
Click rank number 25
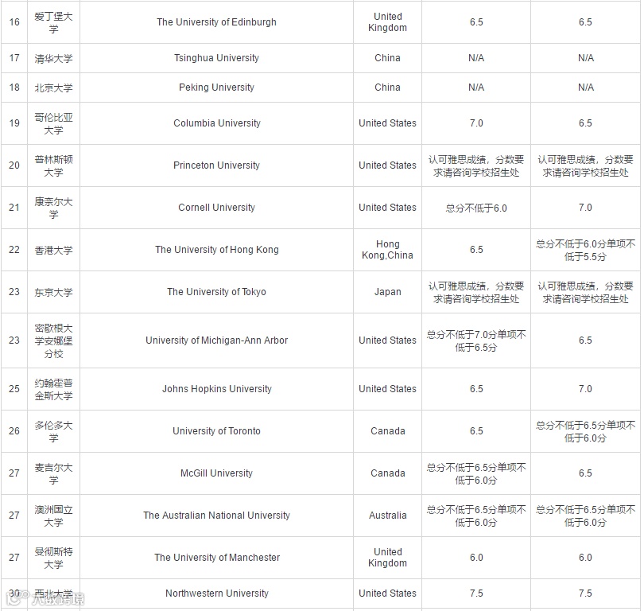coord(14,389)
